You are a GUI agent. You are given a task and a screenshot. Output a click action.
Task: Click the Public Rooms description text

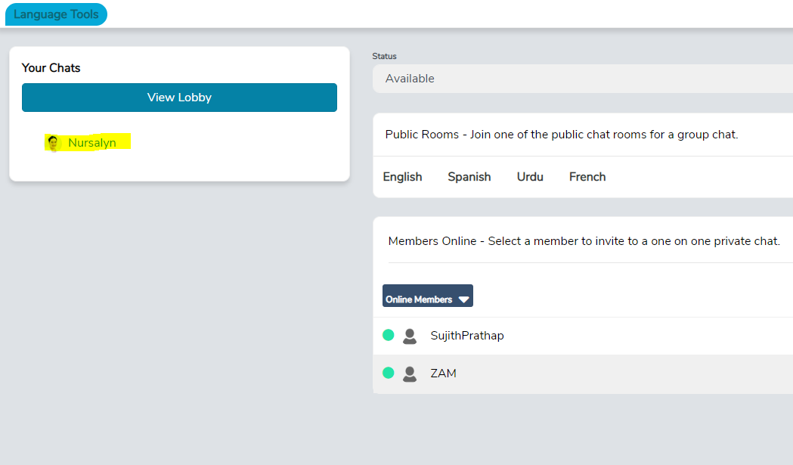click(x=561, y=135)
